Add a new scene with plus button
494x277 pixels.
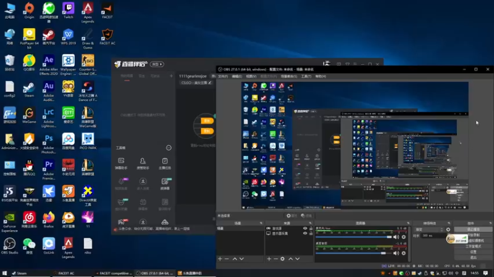pyautogui.click(x=220, y=259)
